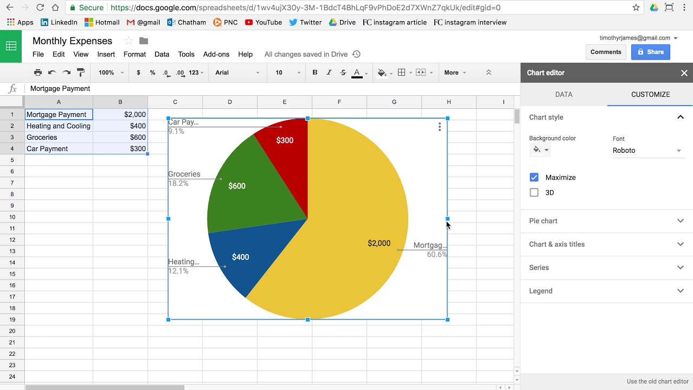Open the Data menu
This screenshot has width=693, height=390.
162,54
